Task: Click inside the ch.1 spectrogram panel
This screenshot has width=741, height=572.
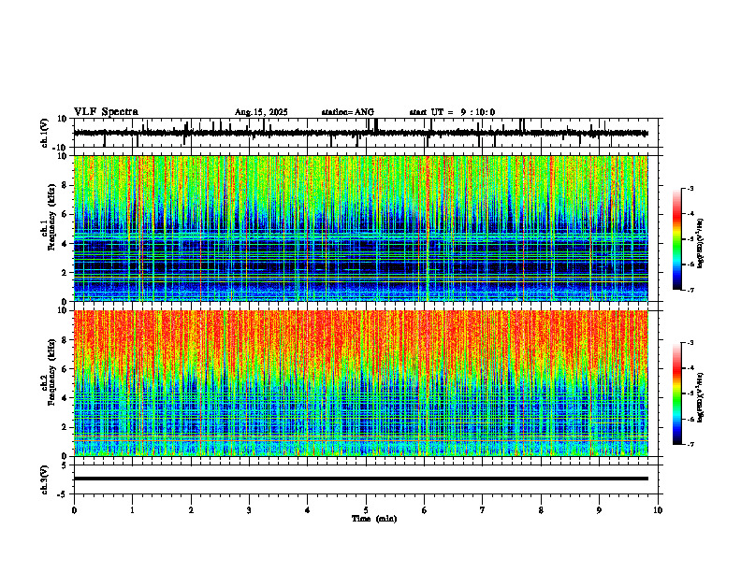Action: point(361,228)
